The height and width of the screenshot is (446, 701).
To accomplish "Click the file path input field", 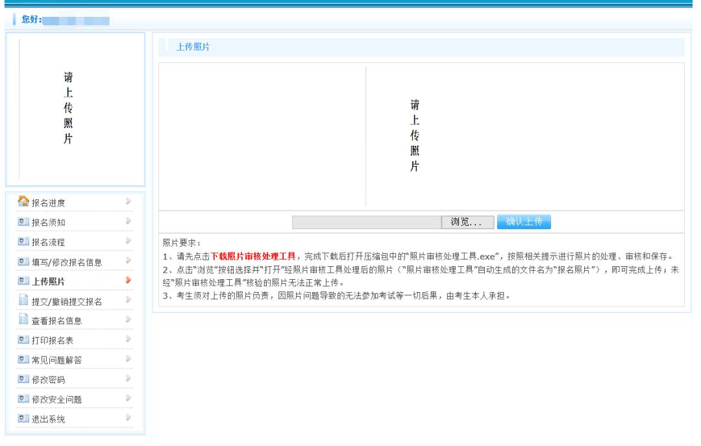I will click(x=363, y=221).
